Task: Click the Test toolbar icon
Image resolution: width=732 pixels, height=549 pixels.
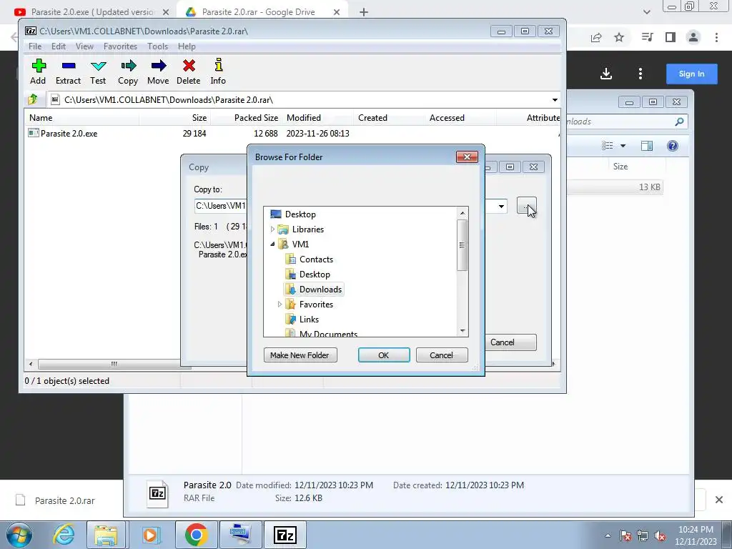Action: coord(98,71)
